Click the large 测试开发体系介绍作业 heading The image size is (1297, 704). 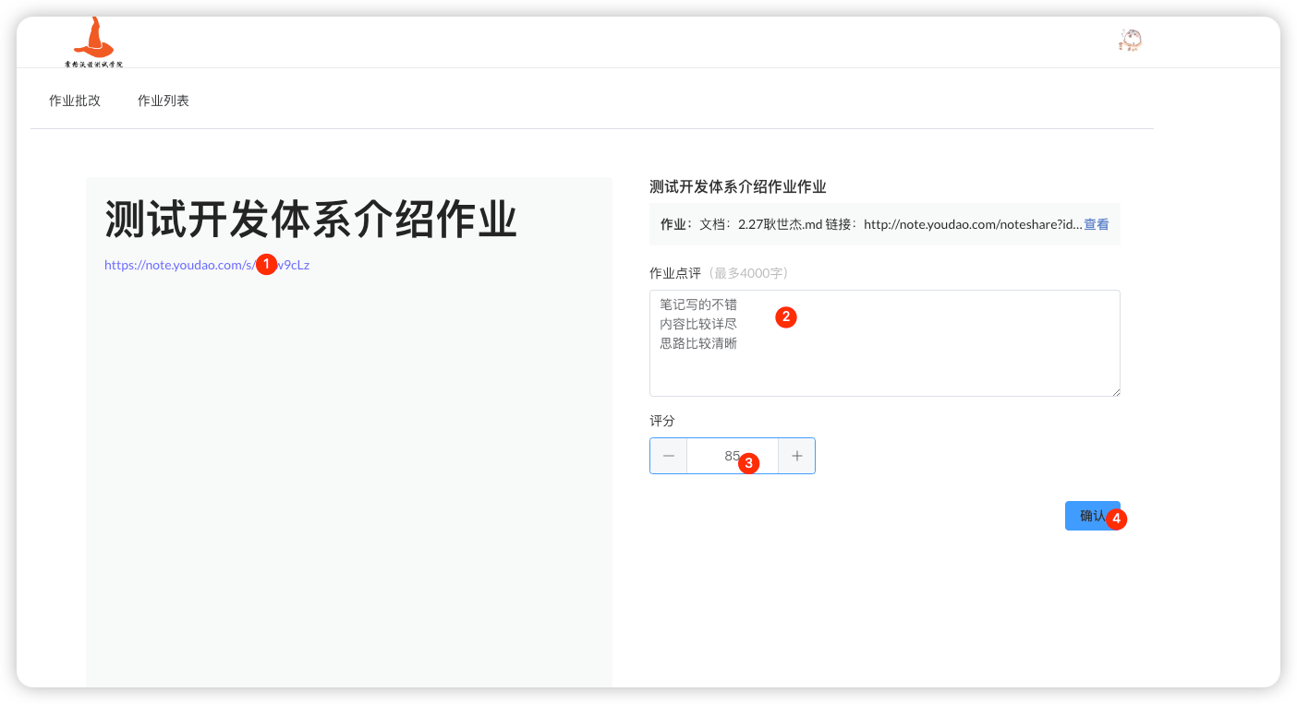(x=310, y=221)
